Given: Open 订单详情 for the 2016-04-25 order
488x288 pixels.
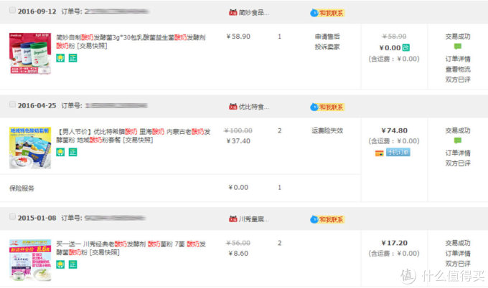Looking at the screenshot, I should 458,153.
